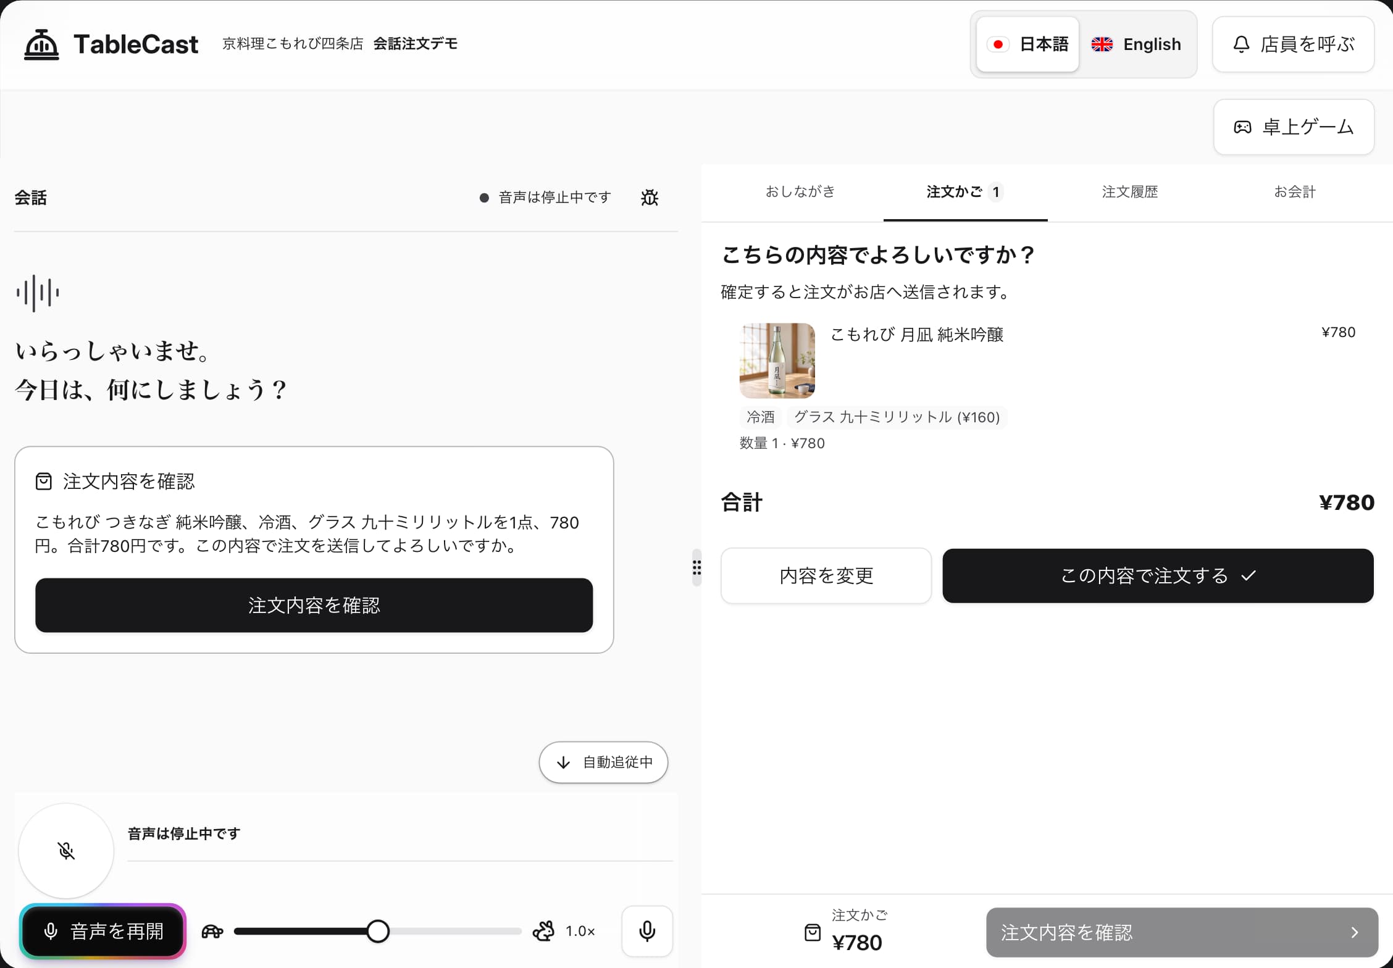The image size is (1393, 968).
Task: Click the sake bottle product thumbnail
Action: (x=777, y=361)
